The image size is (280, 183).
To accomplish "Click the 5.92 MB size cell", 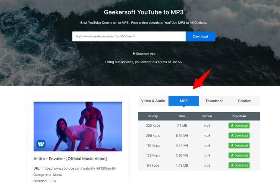I will (x=182, y=135).
